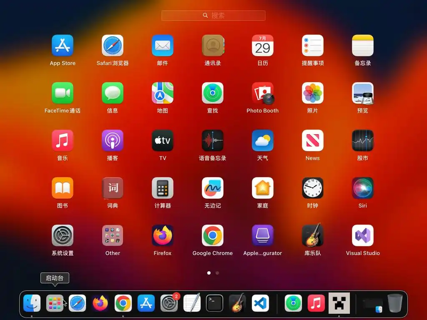Open 信息 Messages app
This screenshot has width=427, height=320.
(x=113, y=93)
